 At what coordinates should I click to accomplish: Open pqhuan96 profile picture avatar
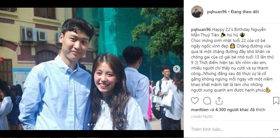(x=197, y=12)
